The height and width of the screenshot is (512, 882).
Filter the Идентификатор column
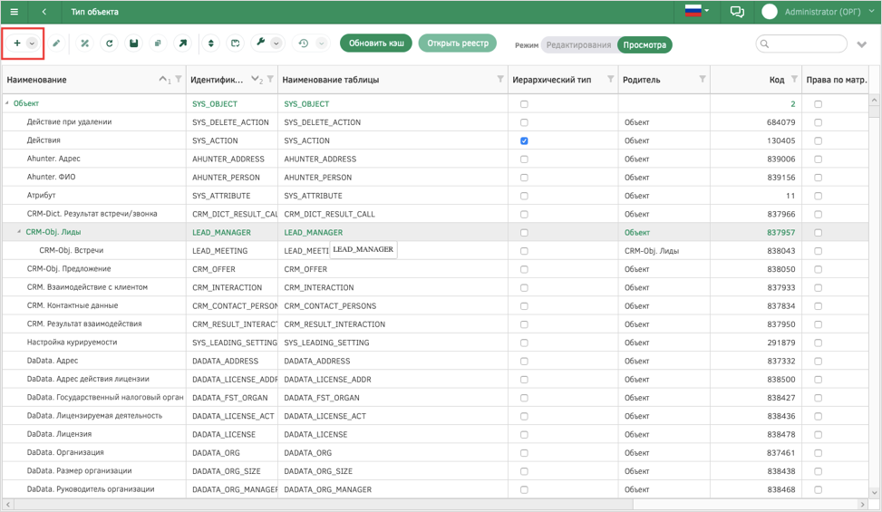[x=270, y=79]
